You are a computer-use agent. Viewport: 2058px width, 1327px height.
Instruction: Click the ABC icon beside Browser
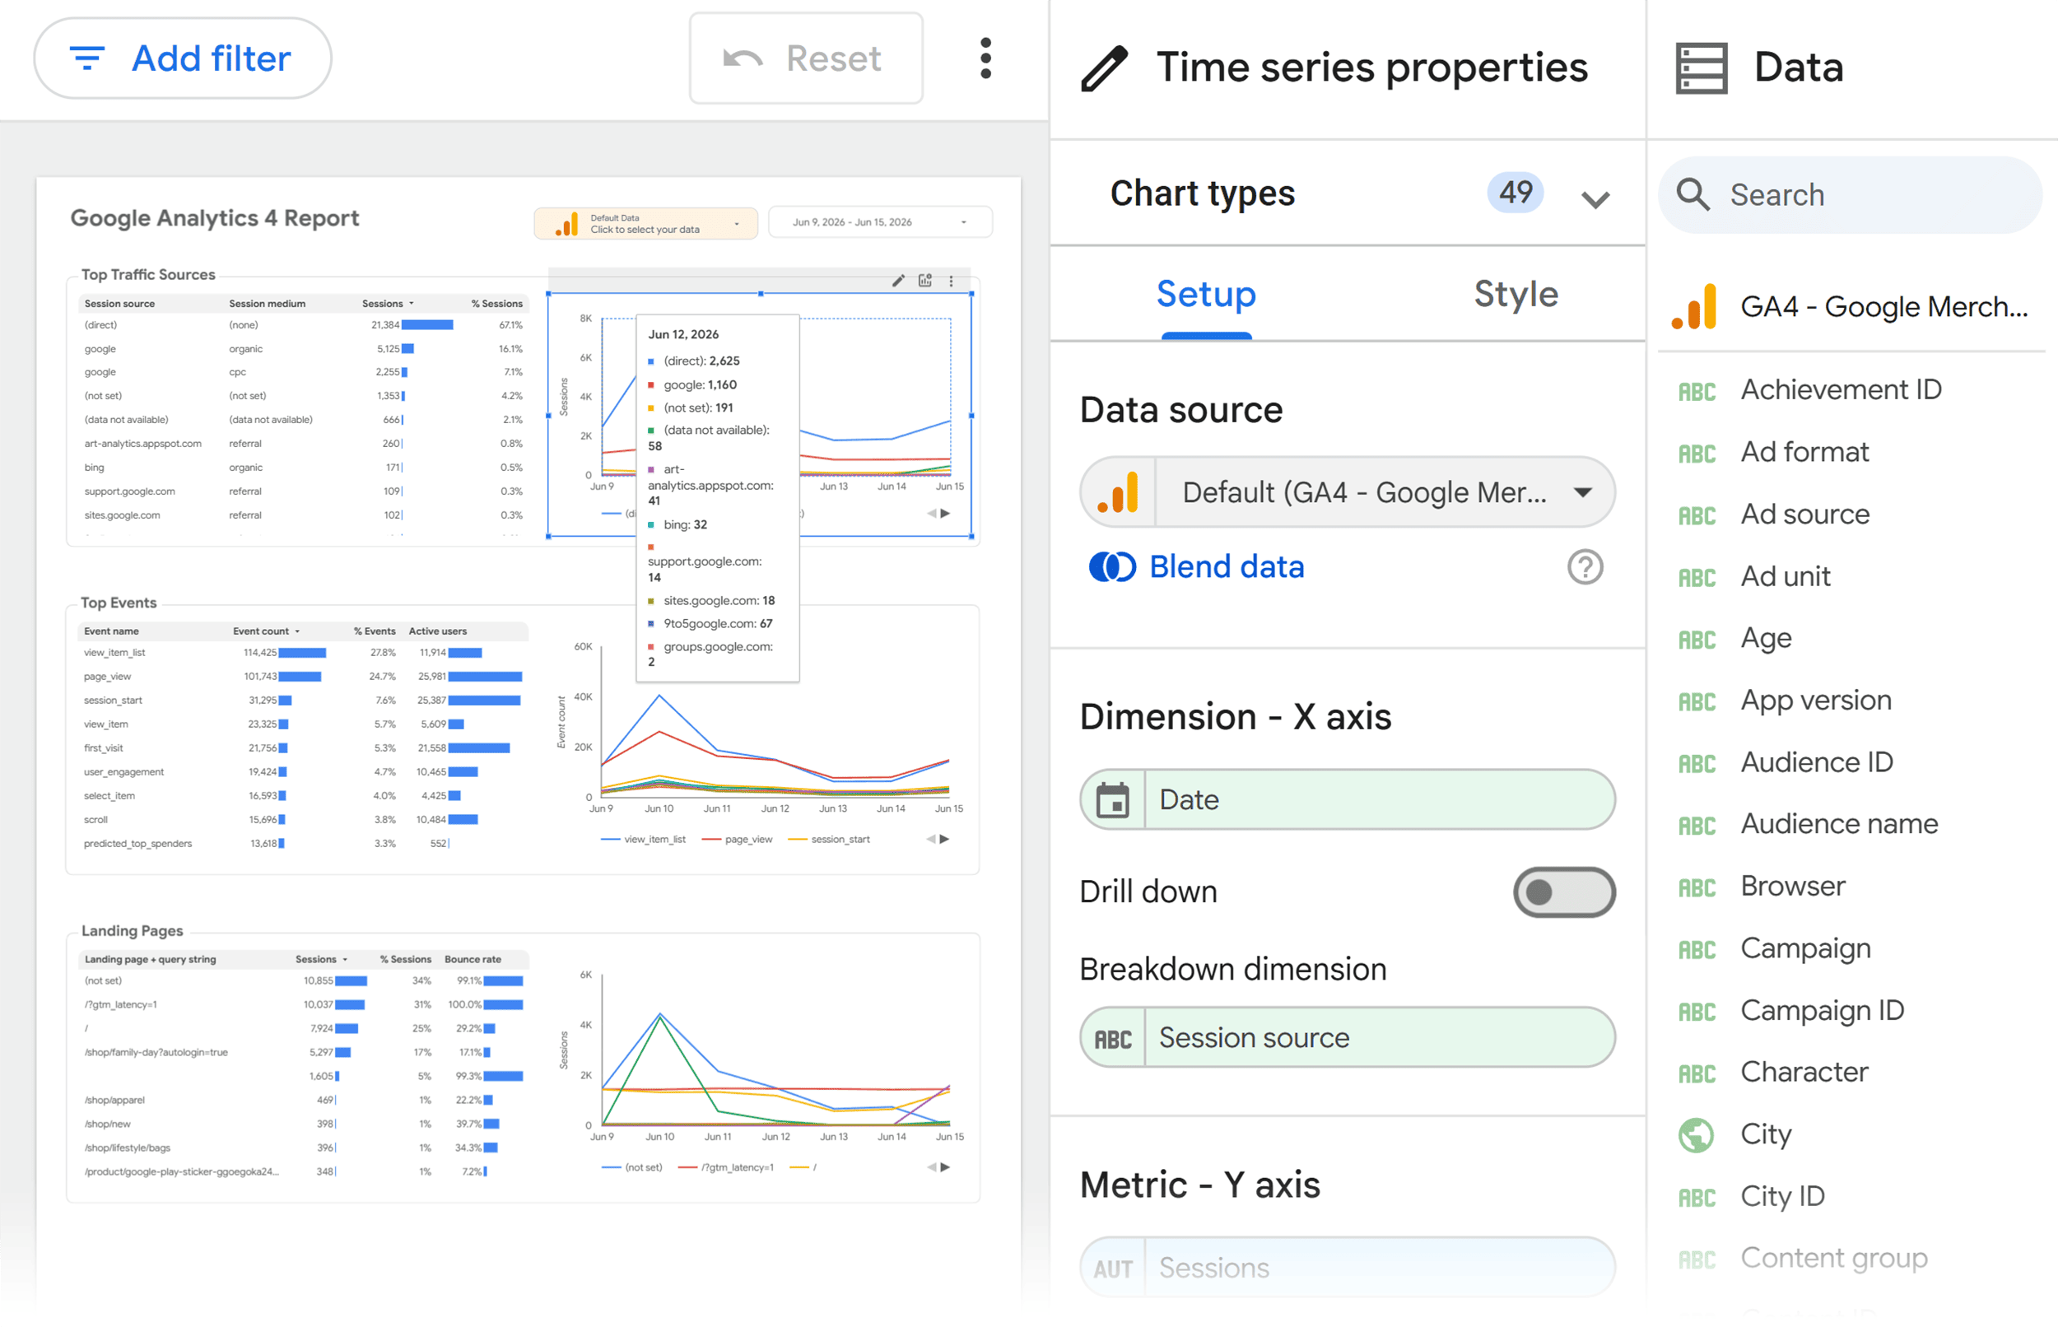click(1696, 887)
